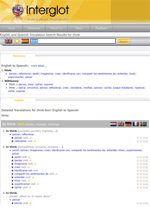Open the Home menu item
The height and width of the screenshot is (211, 150).
pos(11,28)
